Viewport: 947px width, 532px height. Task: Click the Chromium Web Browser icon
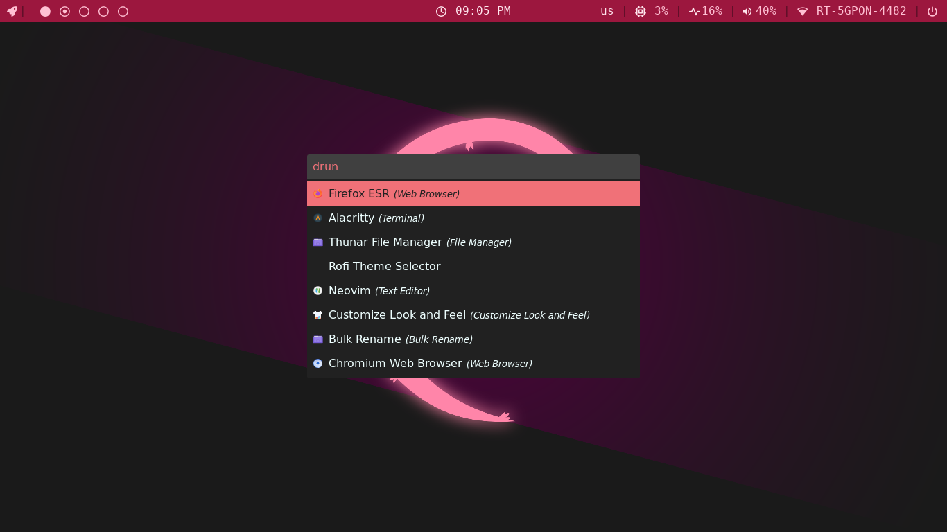point(318,364)
